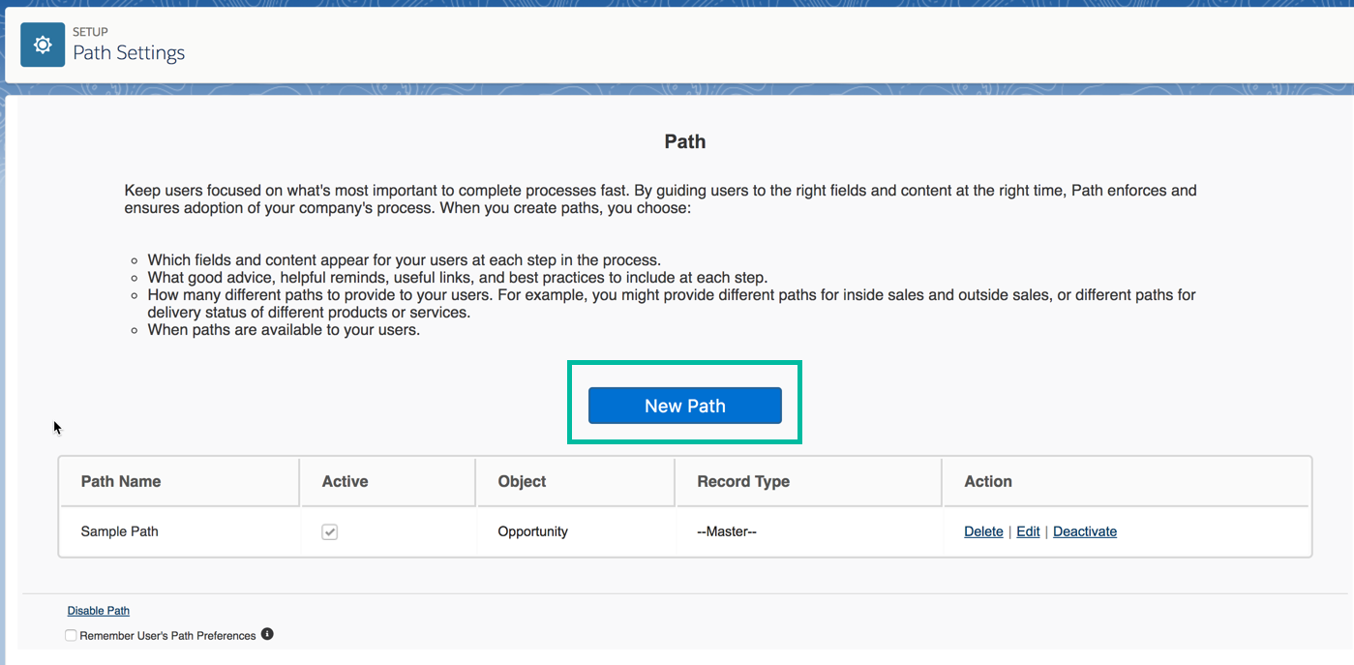
Task: Click the Object column header
Action: click(x=519, y=481)
